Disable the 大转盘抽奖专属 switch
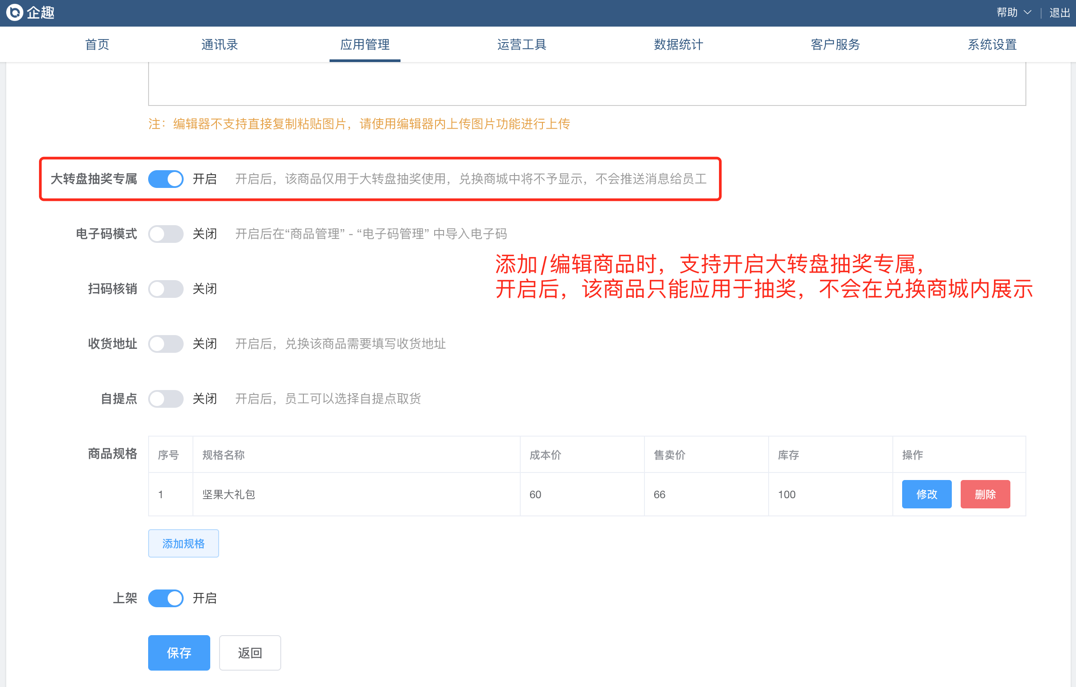This screenshot has height=687, width=1076. click(166, 179)
